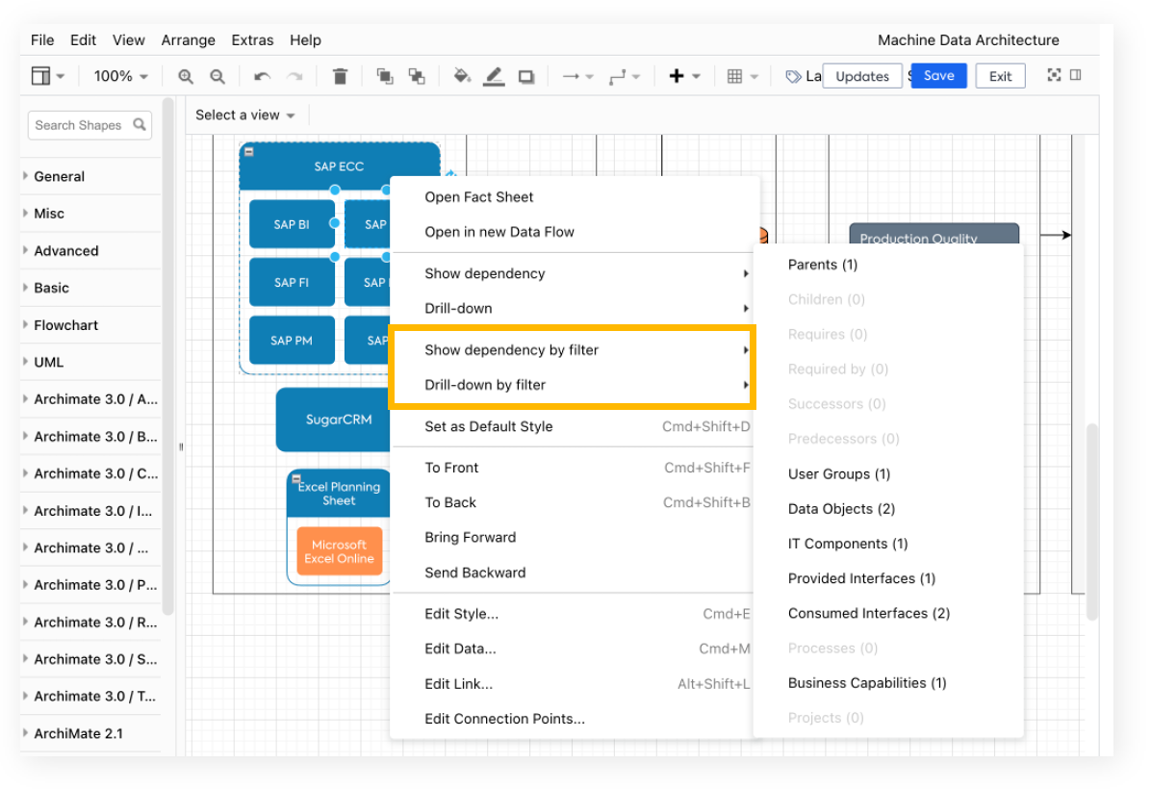Click the Updates button
Image resolution: width=1151 pixels, height=789 pixels.
tap(862, 76)
